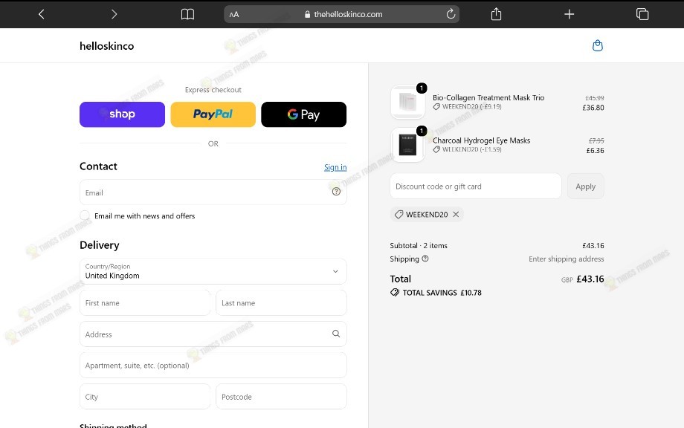This screenshot has width=684, height=428.
Task: Open the Country/Region dropdown
Action: 213,271
